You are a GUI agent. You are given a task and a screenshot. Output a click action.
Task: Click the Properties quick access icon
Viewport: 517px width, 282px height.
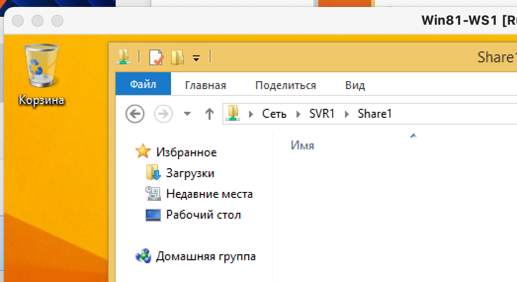[156, 57]
